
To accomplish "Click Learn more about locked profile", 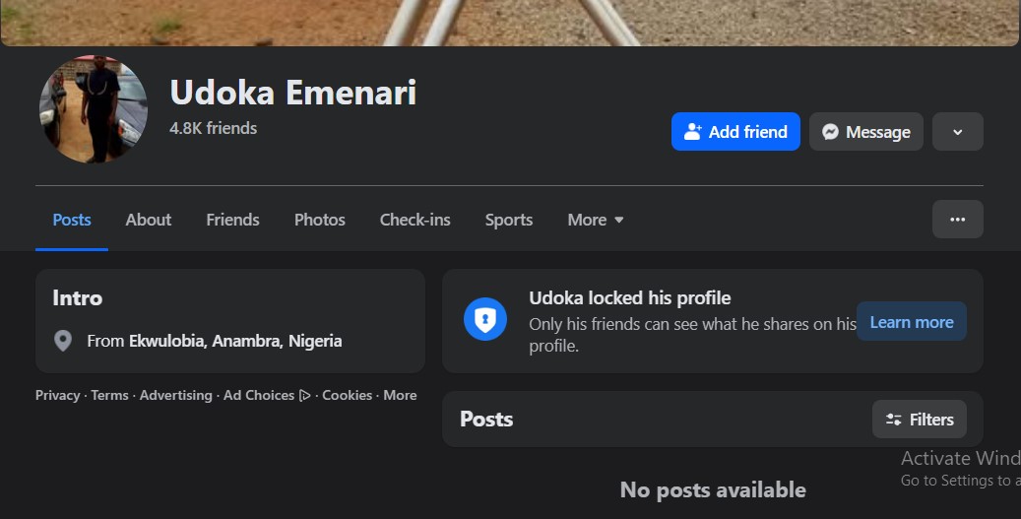I will point(911,322).
